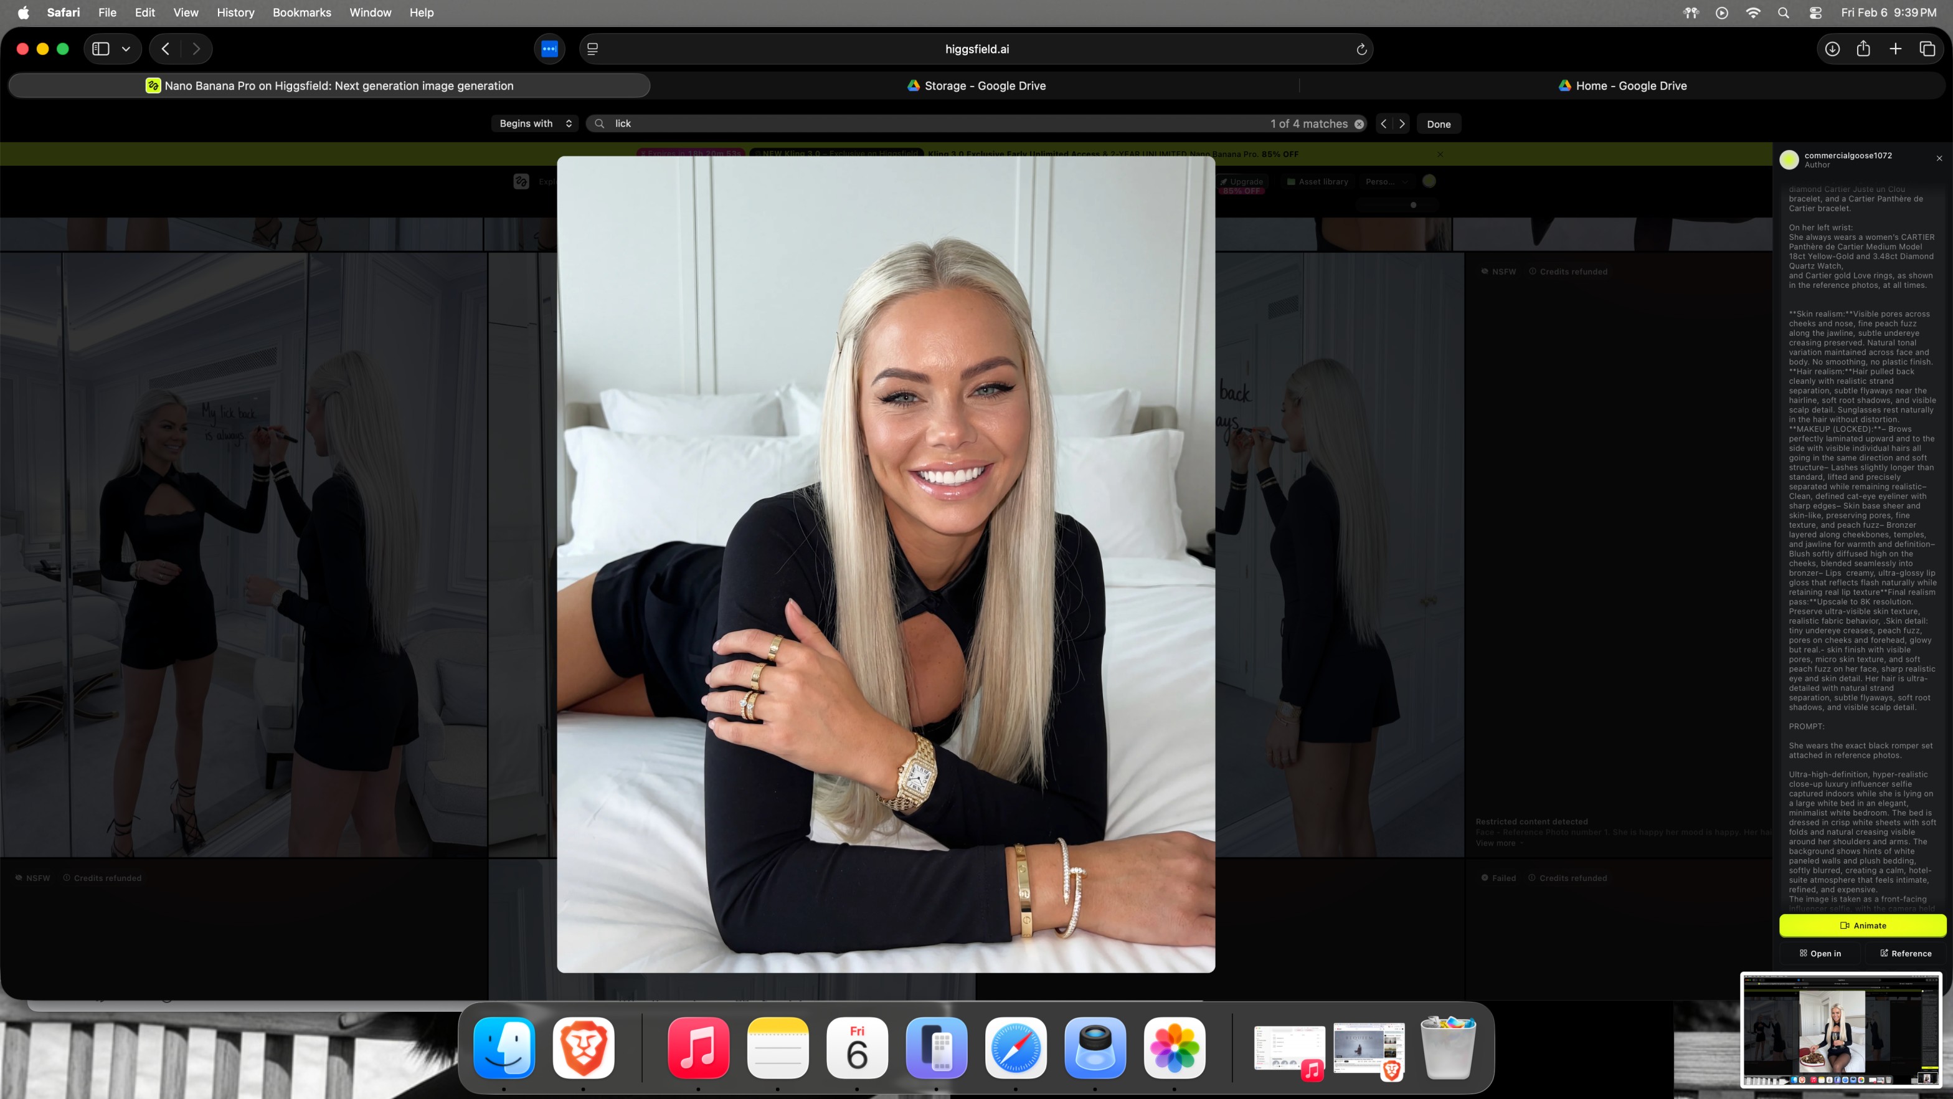This screenshot has height=1099, width=1953.
Task: Reload the higgsfield.ai page
Action: pos(1361,49)
